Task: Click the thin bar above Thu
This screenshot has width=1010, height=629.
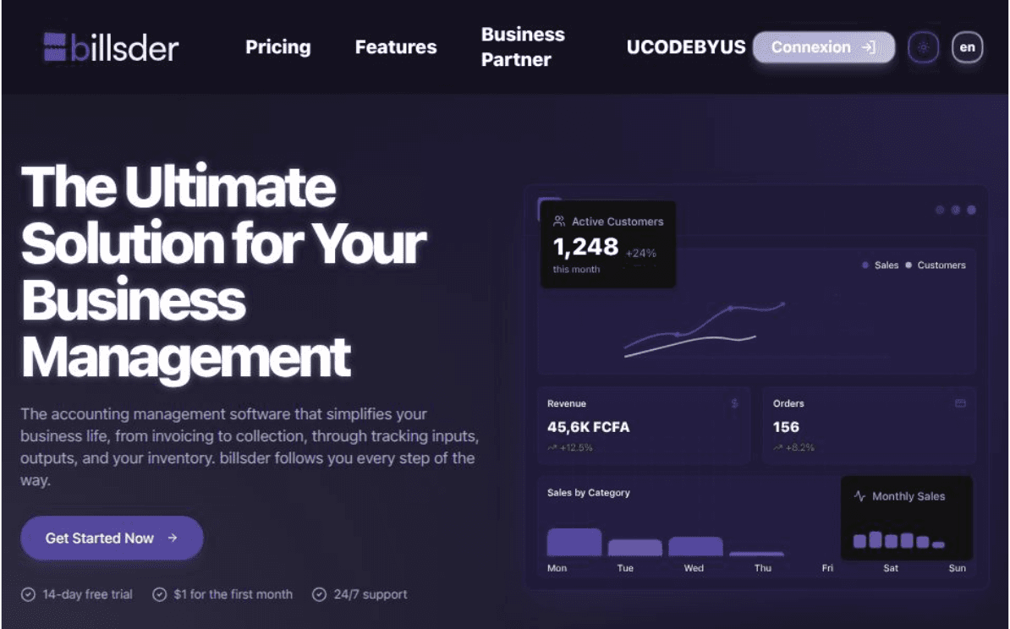Action: pos(757,554)
